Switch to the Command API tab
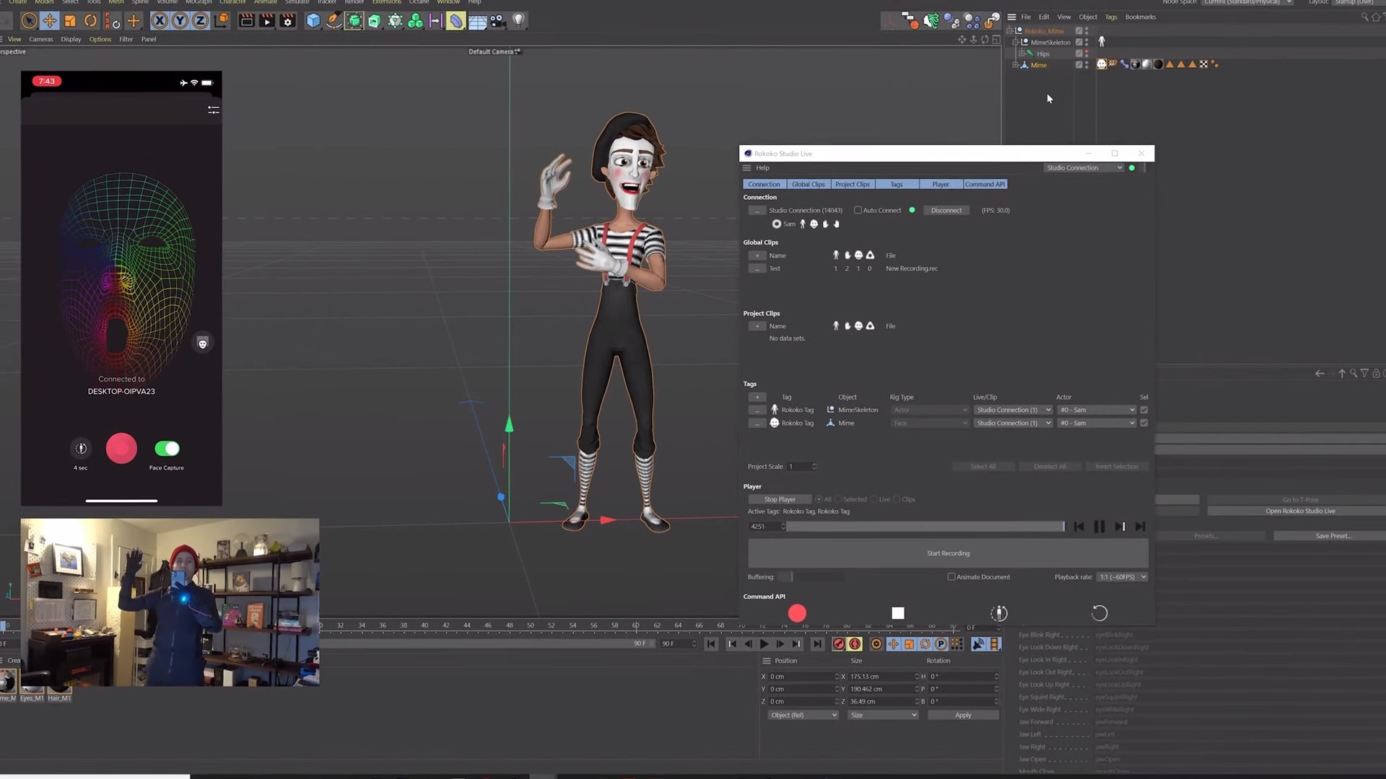The image size is (1386, 779). pos(985,184)
